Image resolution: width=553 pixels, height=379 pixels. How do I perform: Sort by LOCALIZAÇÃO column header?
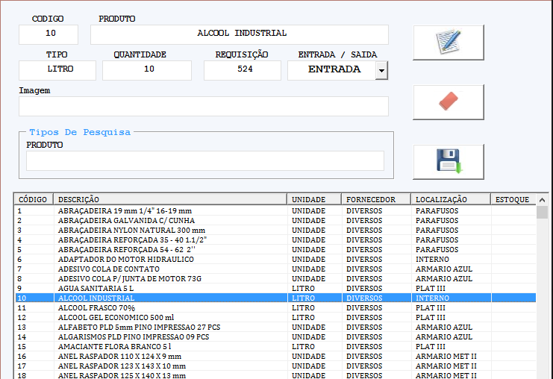[451, 199]
